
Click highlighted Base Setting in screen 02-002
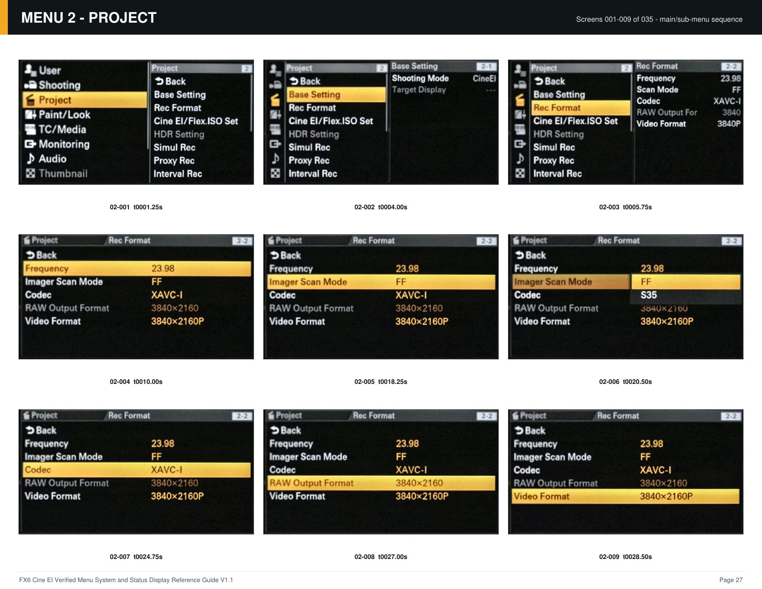coord(336,95)
